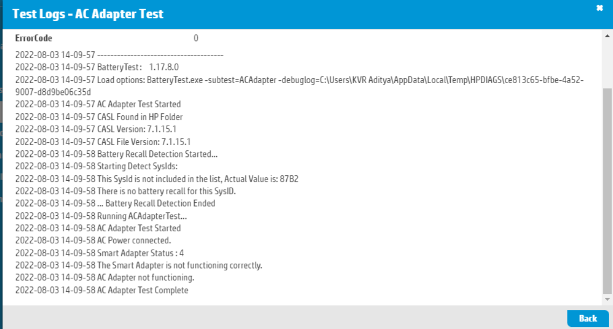This screenshot has height=329, width=613.
Task: Click the AC Power connected line
Action: tap(93, 241)
